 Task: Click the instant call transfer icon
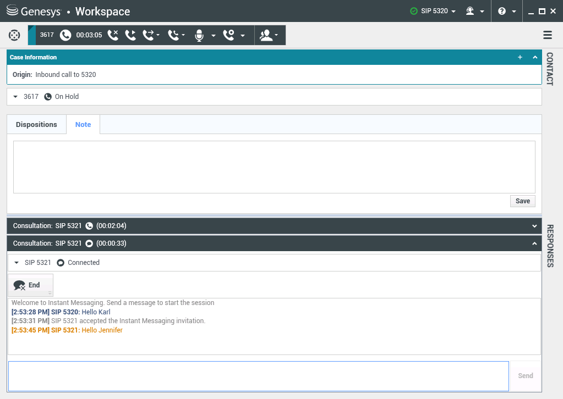148,35
